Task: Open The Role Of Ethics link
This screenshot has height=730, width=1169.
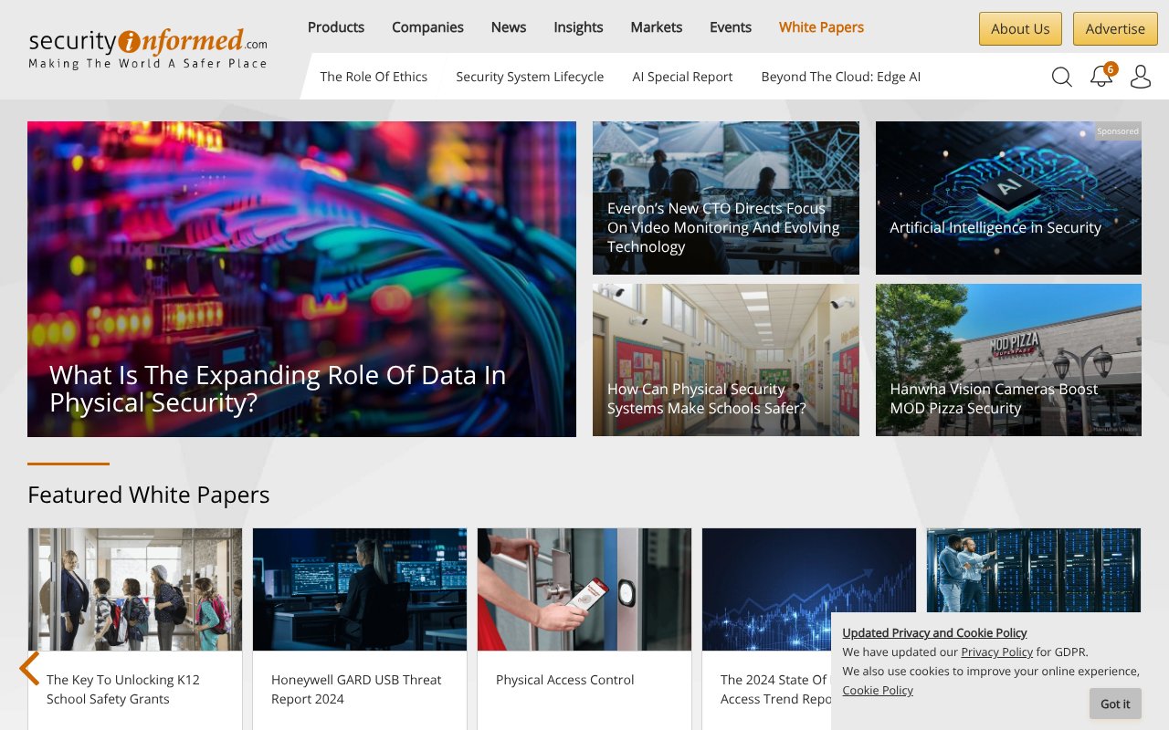Action: (374, 77)
